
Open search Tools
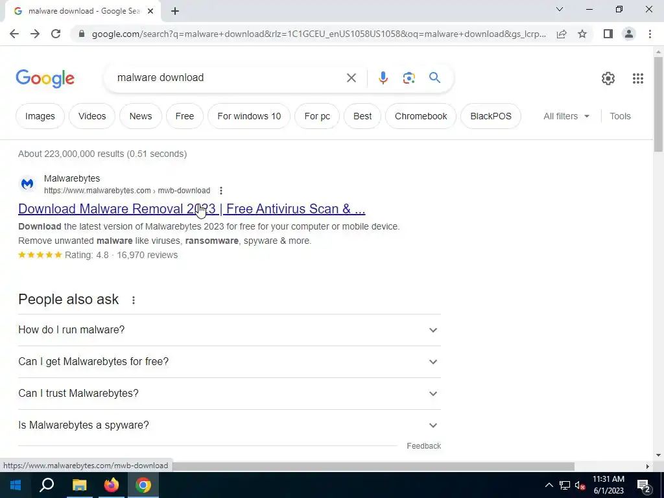620,116
